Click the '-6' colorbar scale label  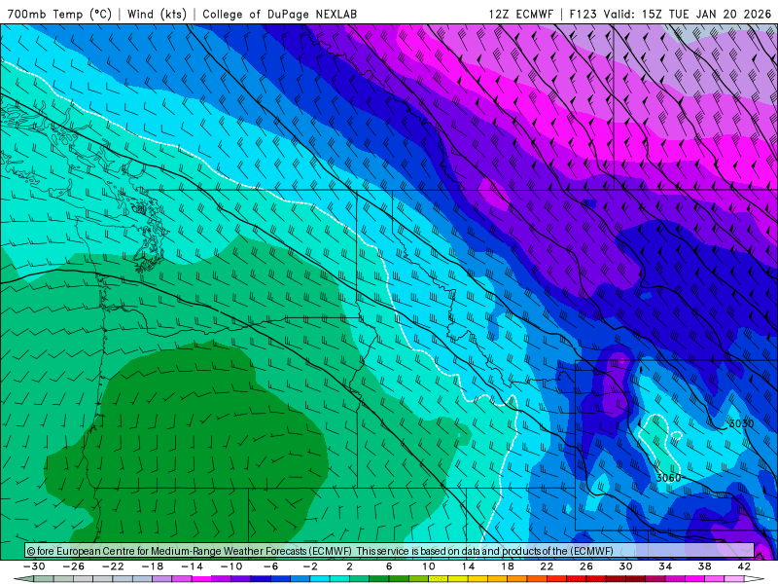click(271, 566)
